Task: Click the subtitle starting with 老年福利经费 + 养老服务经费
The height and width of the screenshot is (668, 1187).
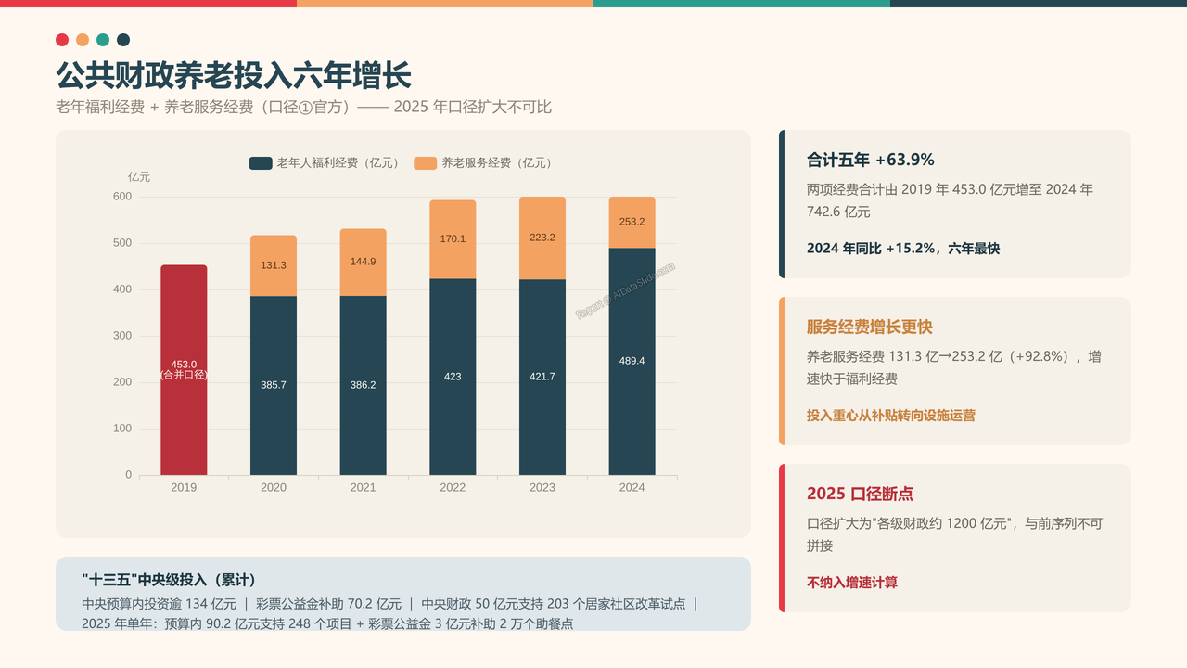Action: [x=303, y=107]
